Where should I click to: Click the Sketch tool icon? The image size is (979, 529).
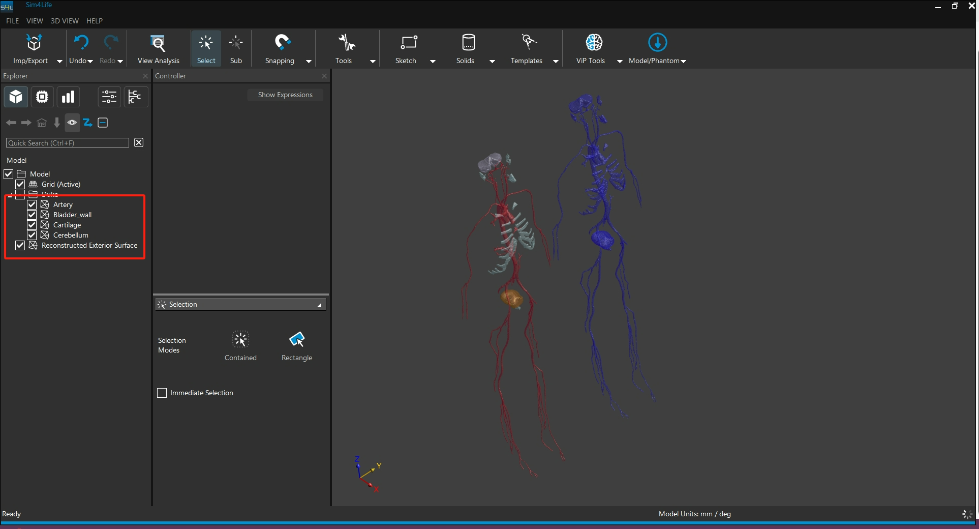click(x=408, y=43)
